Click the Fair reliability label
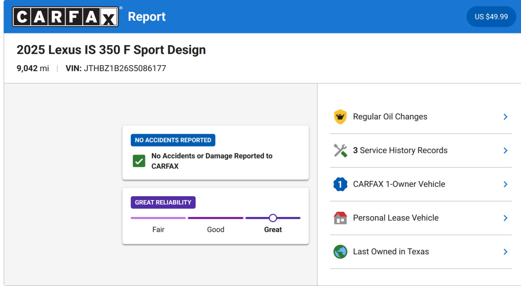 point(158,230)
